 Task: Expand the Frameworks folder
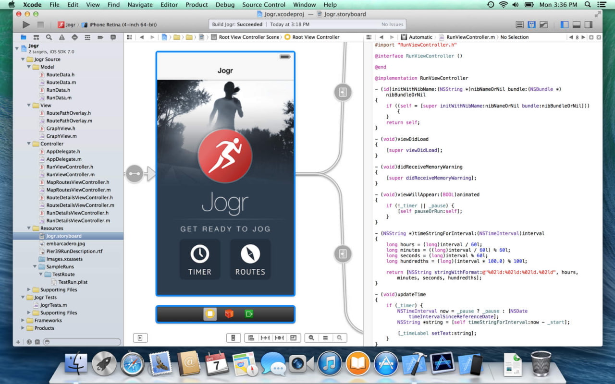click(x=23, y=320)
